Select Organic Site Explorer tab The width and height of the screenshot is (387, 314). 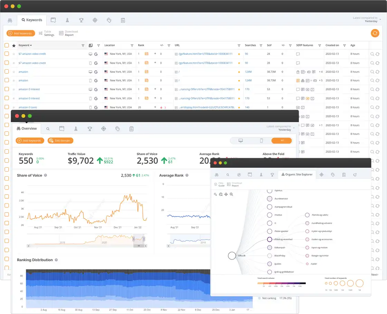pos(297,175)
